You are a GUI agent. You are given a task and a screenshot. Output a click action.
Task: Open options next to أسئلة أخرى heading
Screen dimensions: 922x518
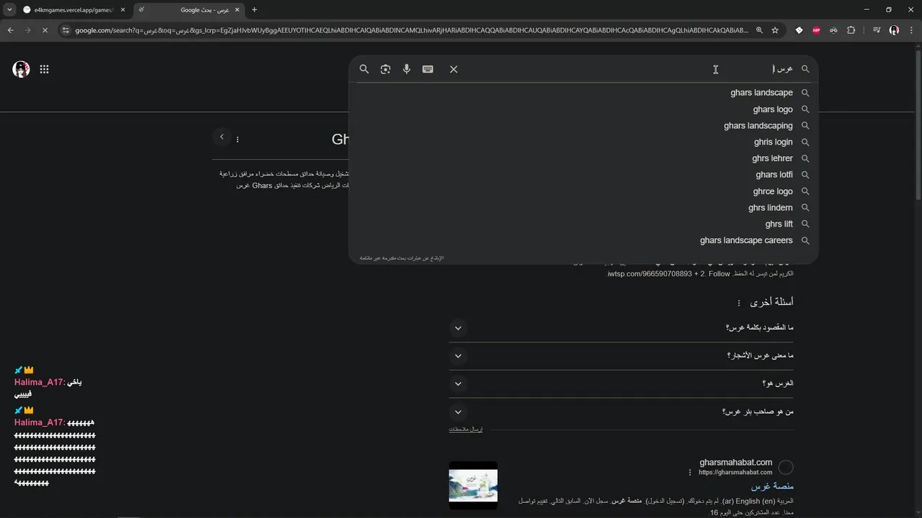(x=738, y=303)
